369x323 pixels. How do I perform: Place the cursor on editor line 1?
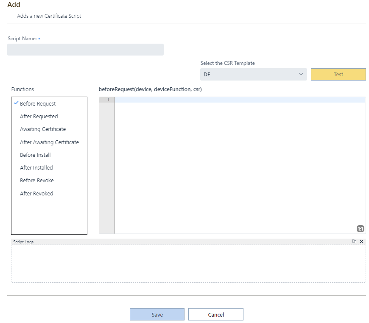(x=240, y=100)
